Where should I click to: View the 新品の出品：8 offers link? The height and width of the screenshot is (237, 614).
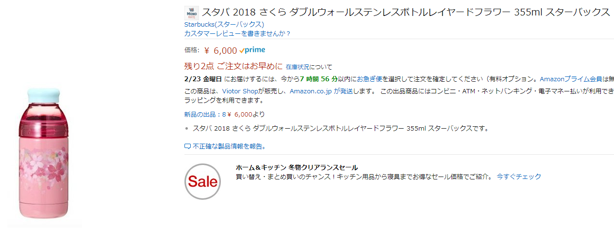tap(205, 115)
